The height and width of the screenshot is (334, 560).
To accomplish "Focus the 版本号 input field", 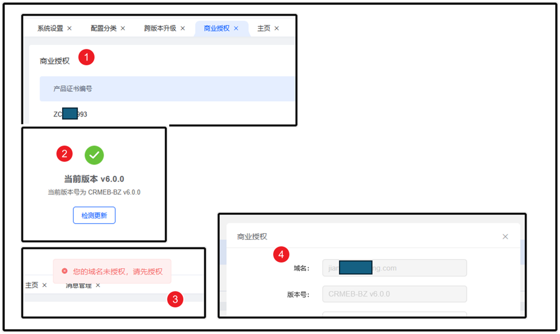I will click(x=395, y=294).
